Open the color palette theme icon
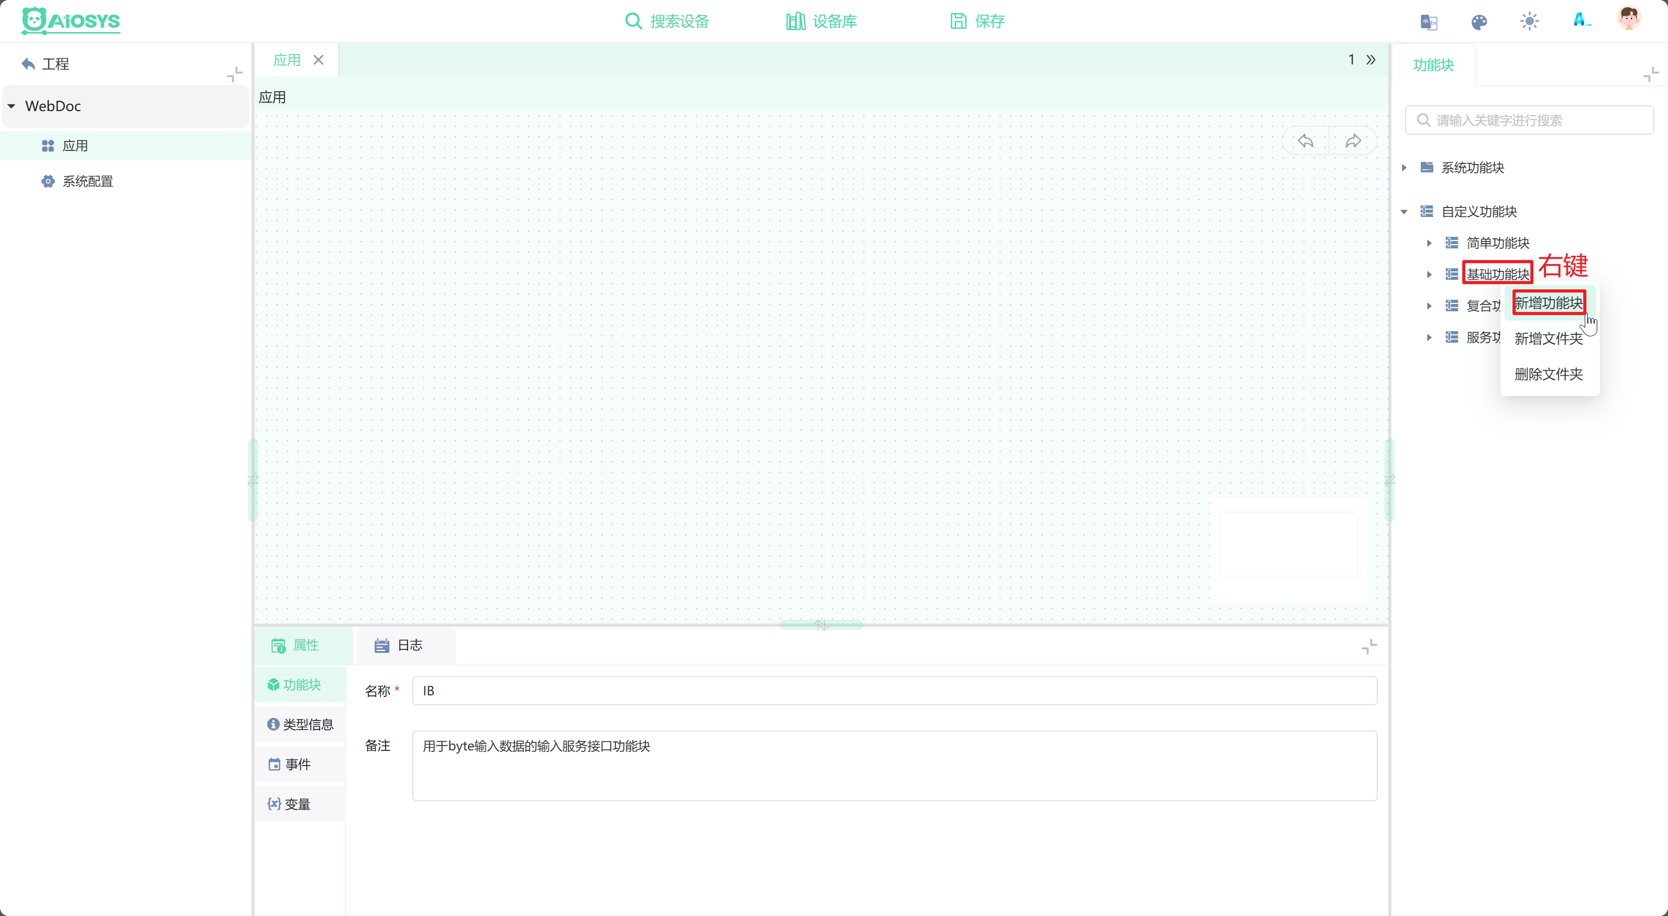 point(1479,22)
